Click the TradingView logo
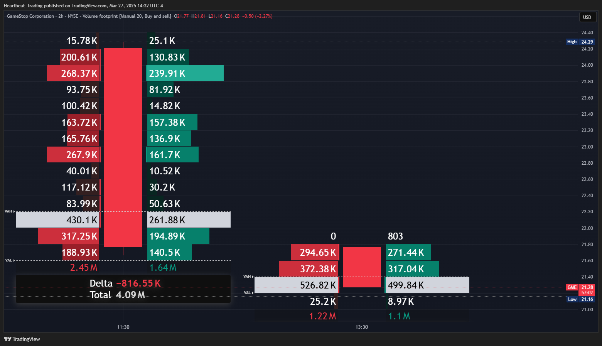The width and height of the screenshot is (602, 346). [22, 339]
